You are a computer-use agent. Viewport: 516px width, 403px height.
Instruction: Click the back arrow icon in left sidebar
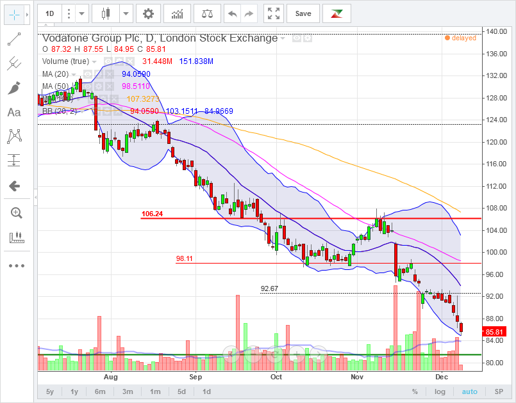[14, 186]
